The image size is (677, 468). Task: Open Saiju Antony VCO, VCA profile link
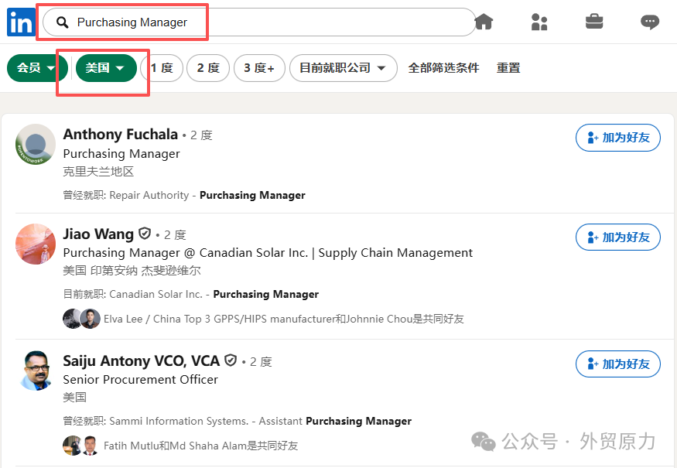(x=141, y=360)
